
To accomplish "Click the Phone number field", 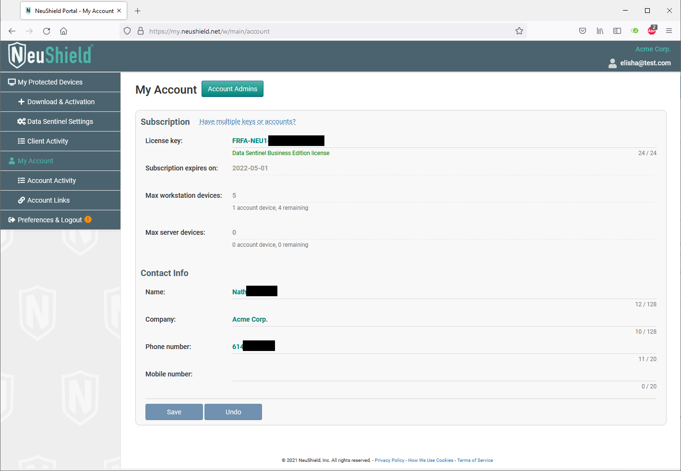I will pos(444,347).
